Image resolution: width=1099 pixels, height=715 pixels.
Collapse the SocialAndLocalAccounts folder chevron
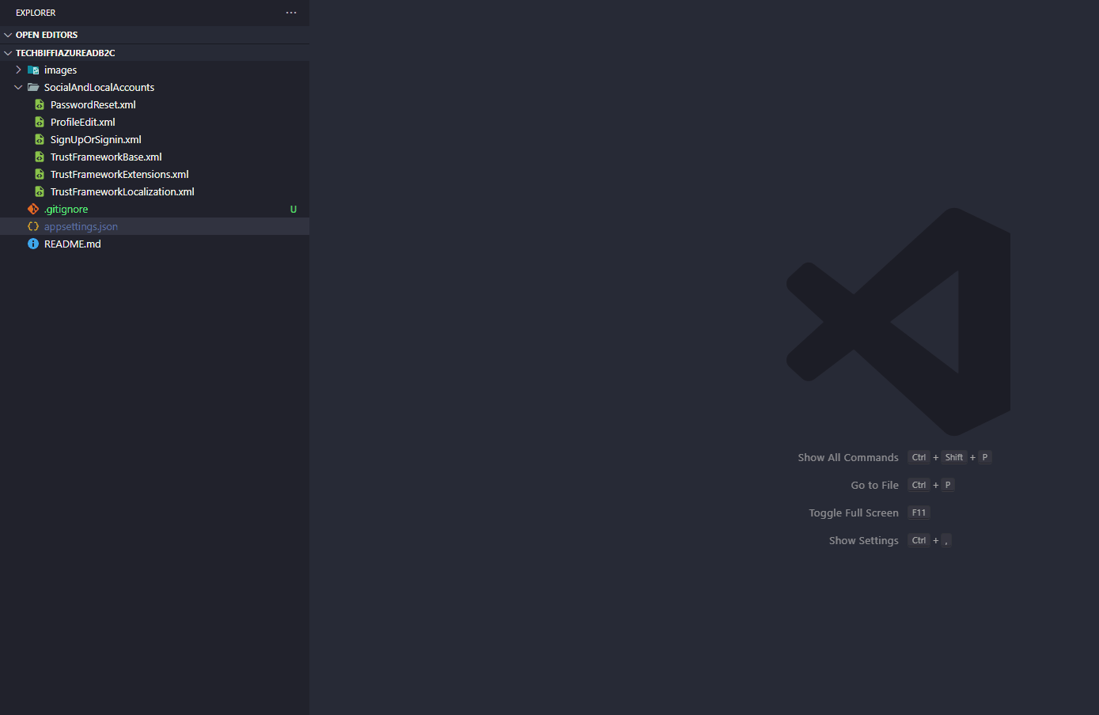(19, 88)
